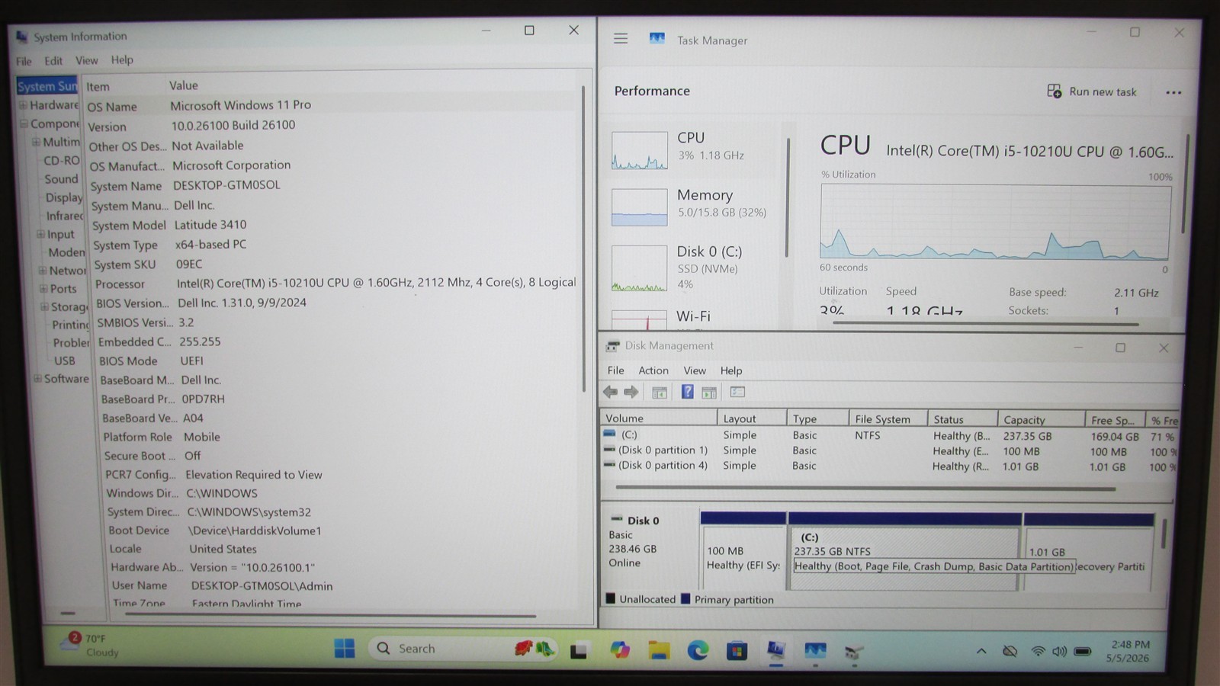Click the Settings list icon in Disk Management toolbar
This screenshot has width=1220, height=686.
coord(737,392)
